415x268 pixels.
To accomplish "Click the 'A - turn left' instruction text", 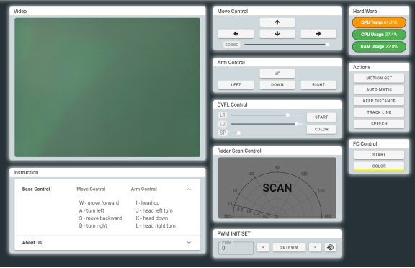I will pyautogui.click(x=92, y=210).
